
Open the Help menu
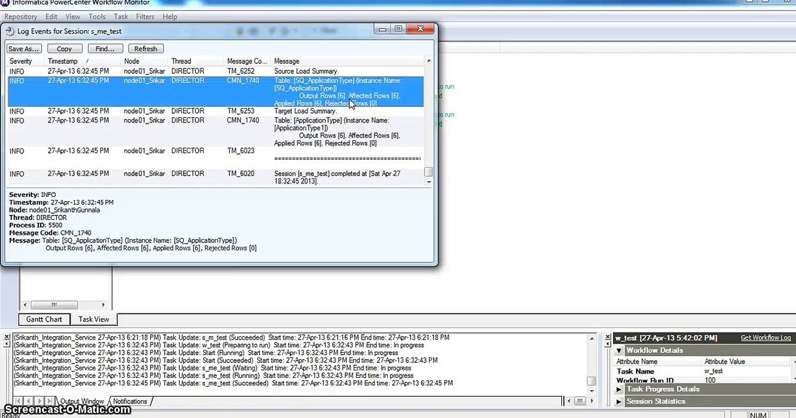click(170, 17)
